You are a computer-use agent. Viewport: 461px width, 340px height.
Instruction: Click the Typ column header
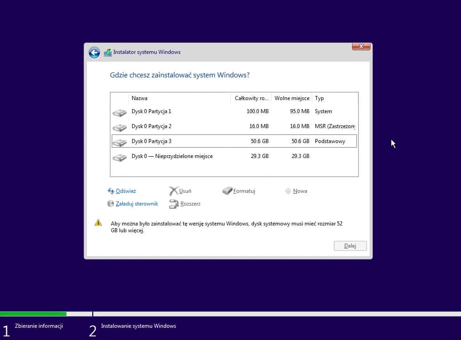coord(318,98)
